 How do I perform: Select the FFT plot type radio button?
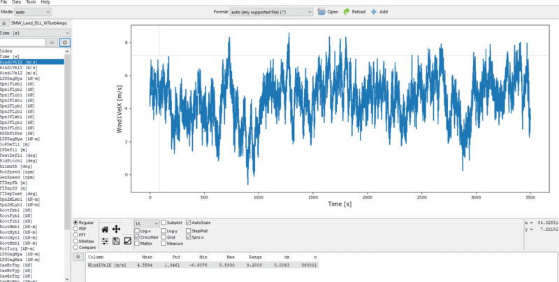point(75,235)
